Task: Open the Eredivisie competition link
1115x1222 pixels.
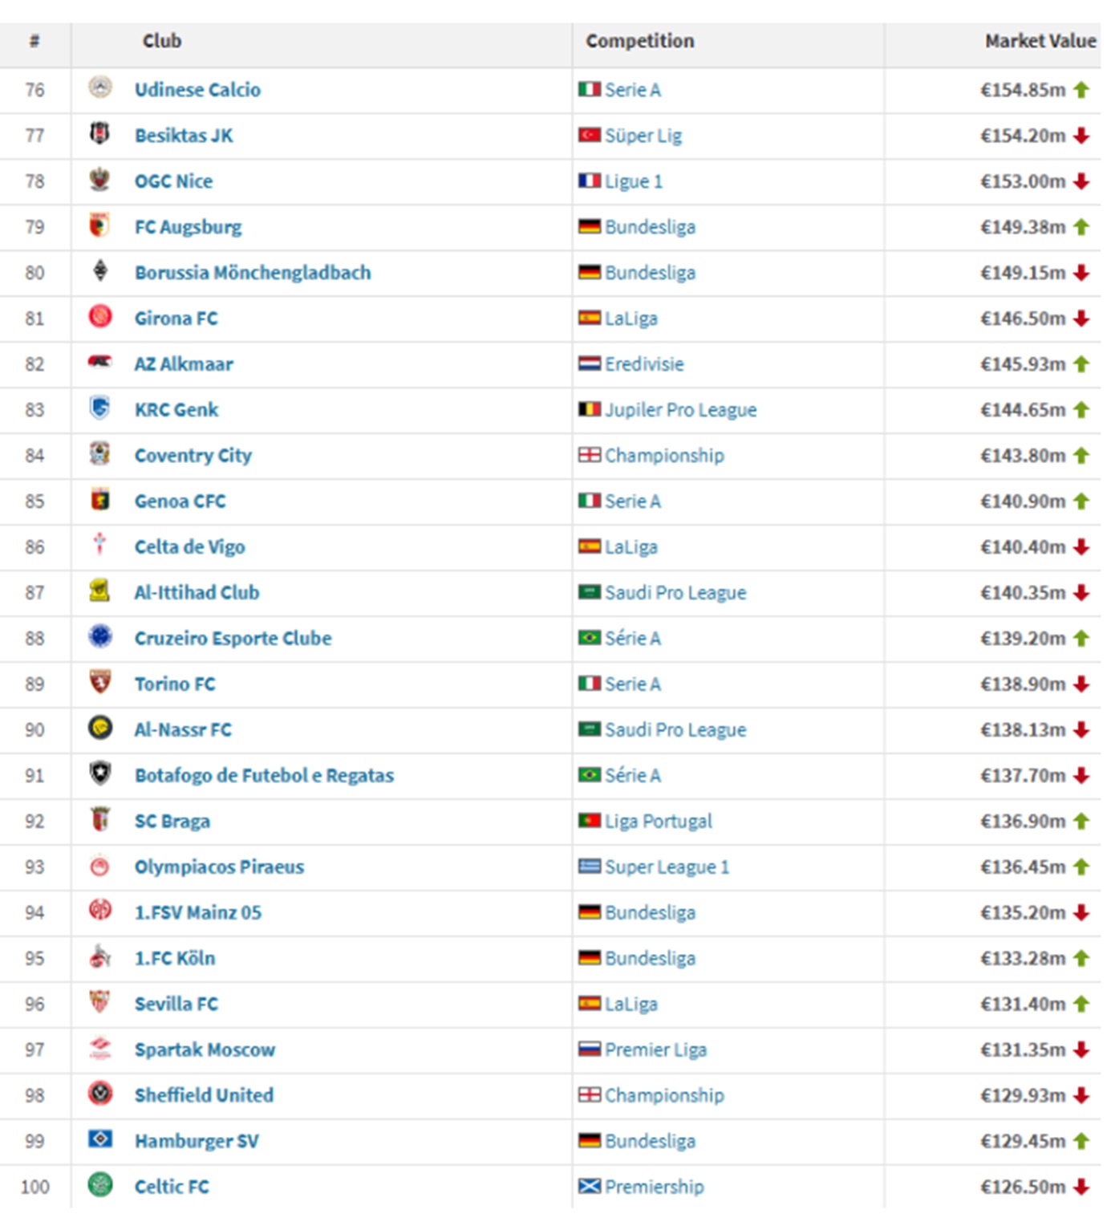Action: pos(644,364)
